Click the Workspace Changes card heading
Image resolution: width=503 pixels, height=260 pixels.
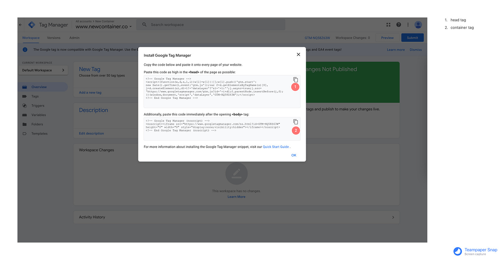96,150
